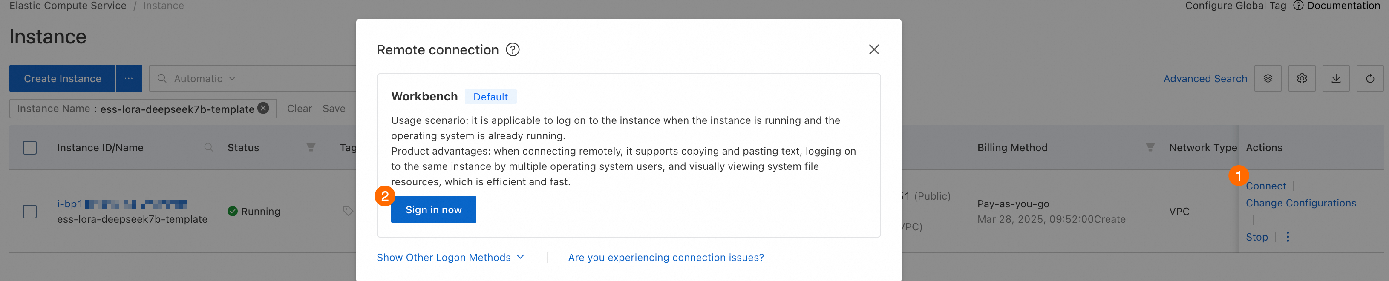
Task: Toggle the select-all instances checkbox
Action: [x=30, y=147]
